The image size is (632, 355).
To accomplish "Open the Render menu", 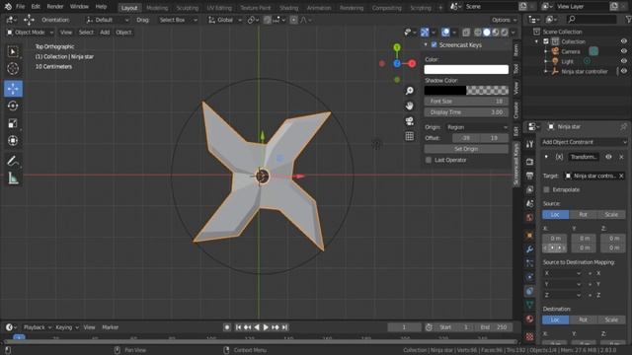I will (x=55, y=7).
